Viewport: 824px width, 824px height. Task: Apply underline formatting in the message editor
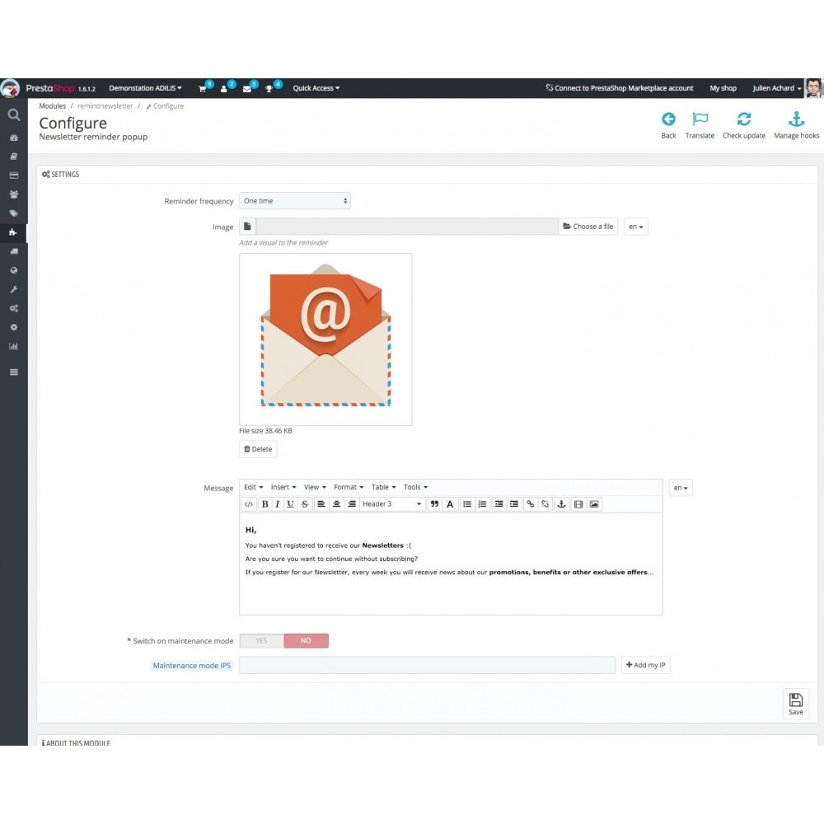290,504
